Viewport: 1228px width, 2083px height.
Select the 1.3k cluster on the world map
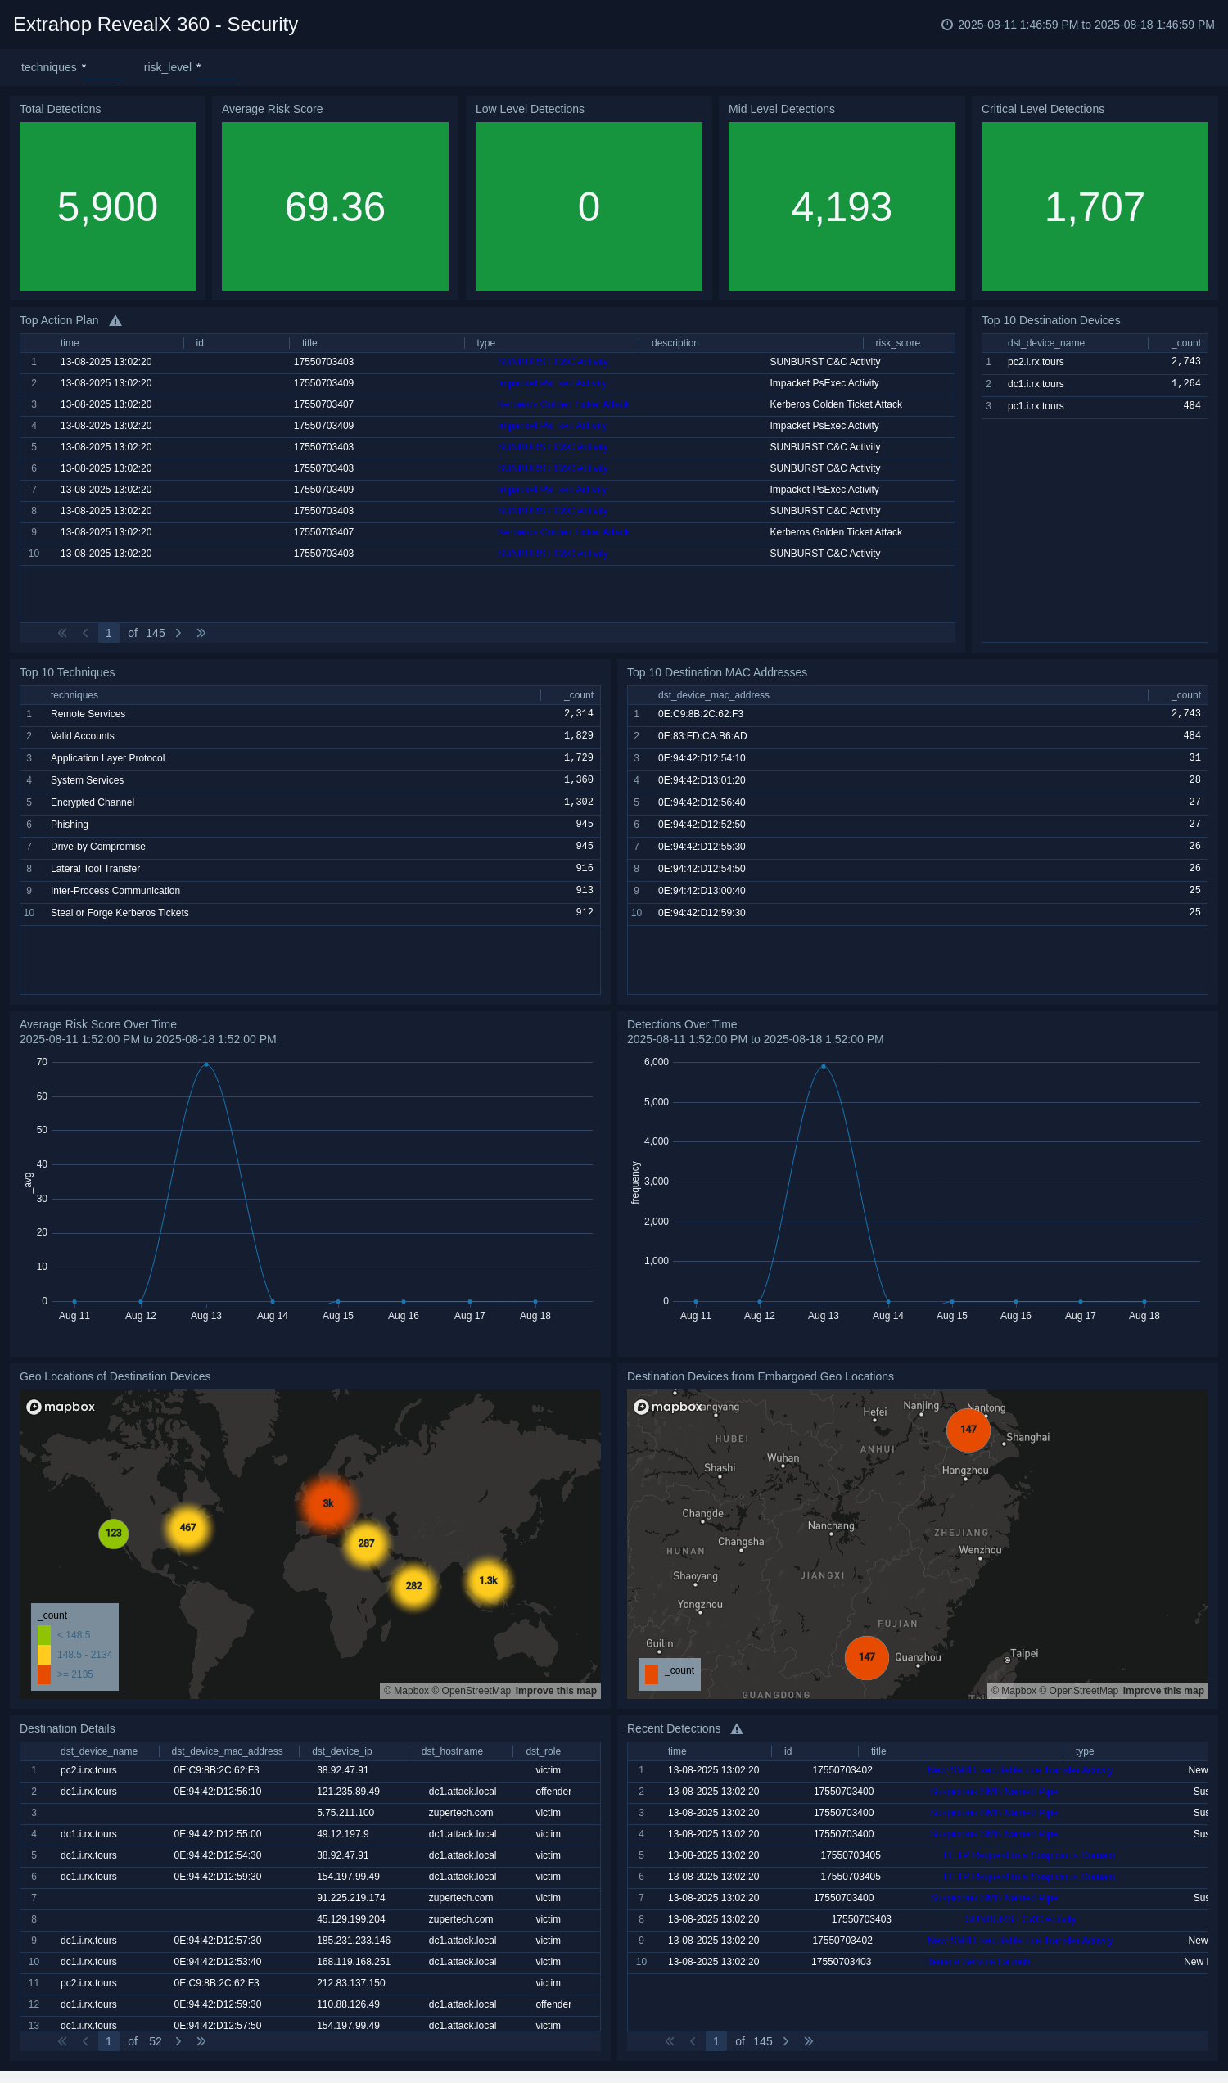coord(488,1580)
